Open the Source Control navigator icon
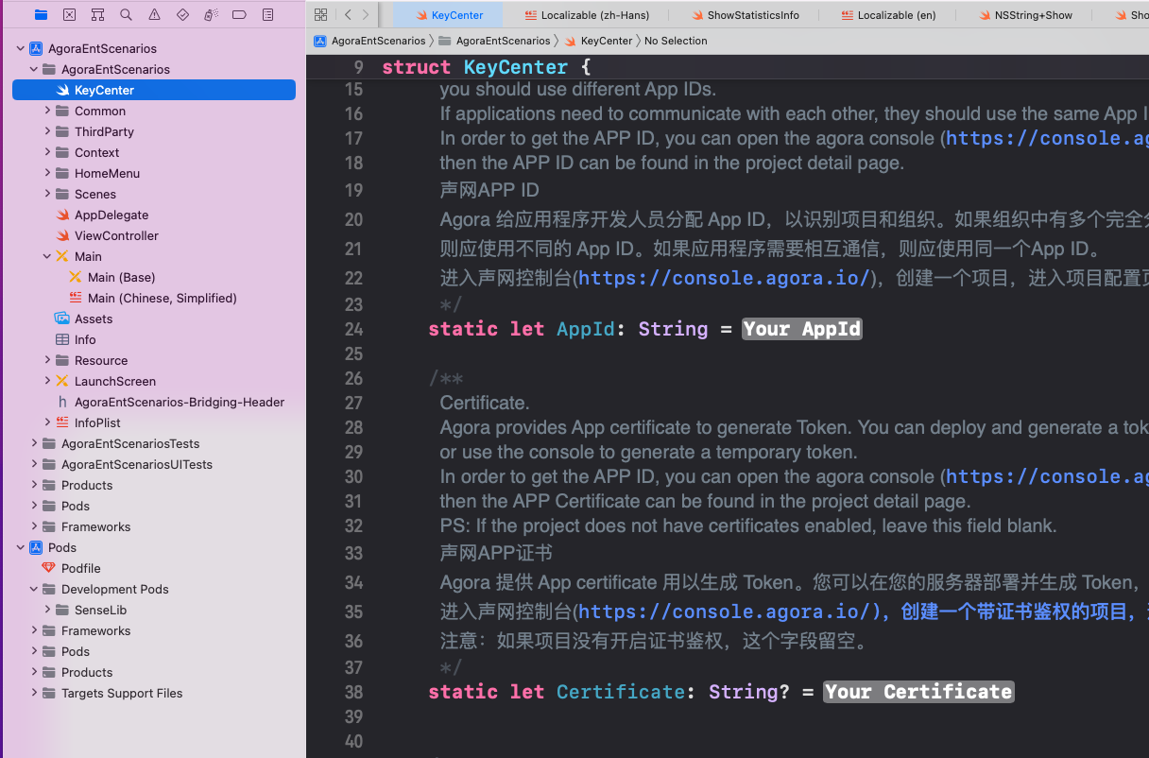 (69, 15)
